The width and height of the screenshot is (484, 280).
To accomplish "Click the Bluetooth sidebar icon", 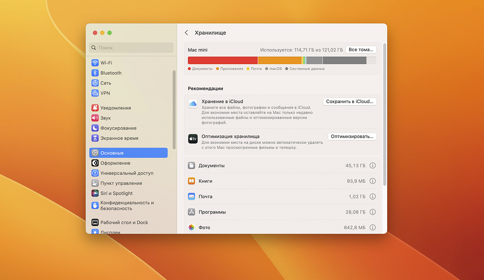I will pos(95,73).
